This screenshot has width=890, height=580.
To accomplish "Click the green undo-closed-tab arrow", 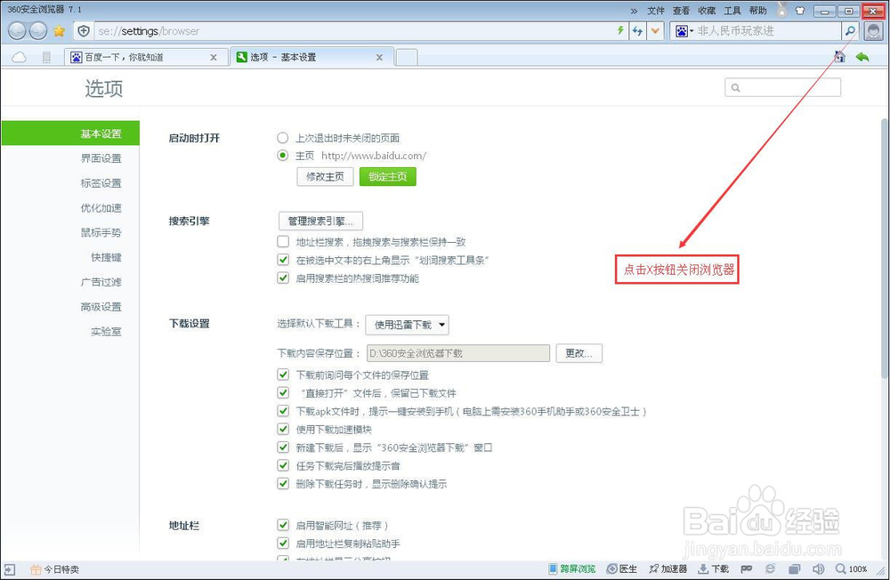I will click(x=862, y=57).
